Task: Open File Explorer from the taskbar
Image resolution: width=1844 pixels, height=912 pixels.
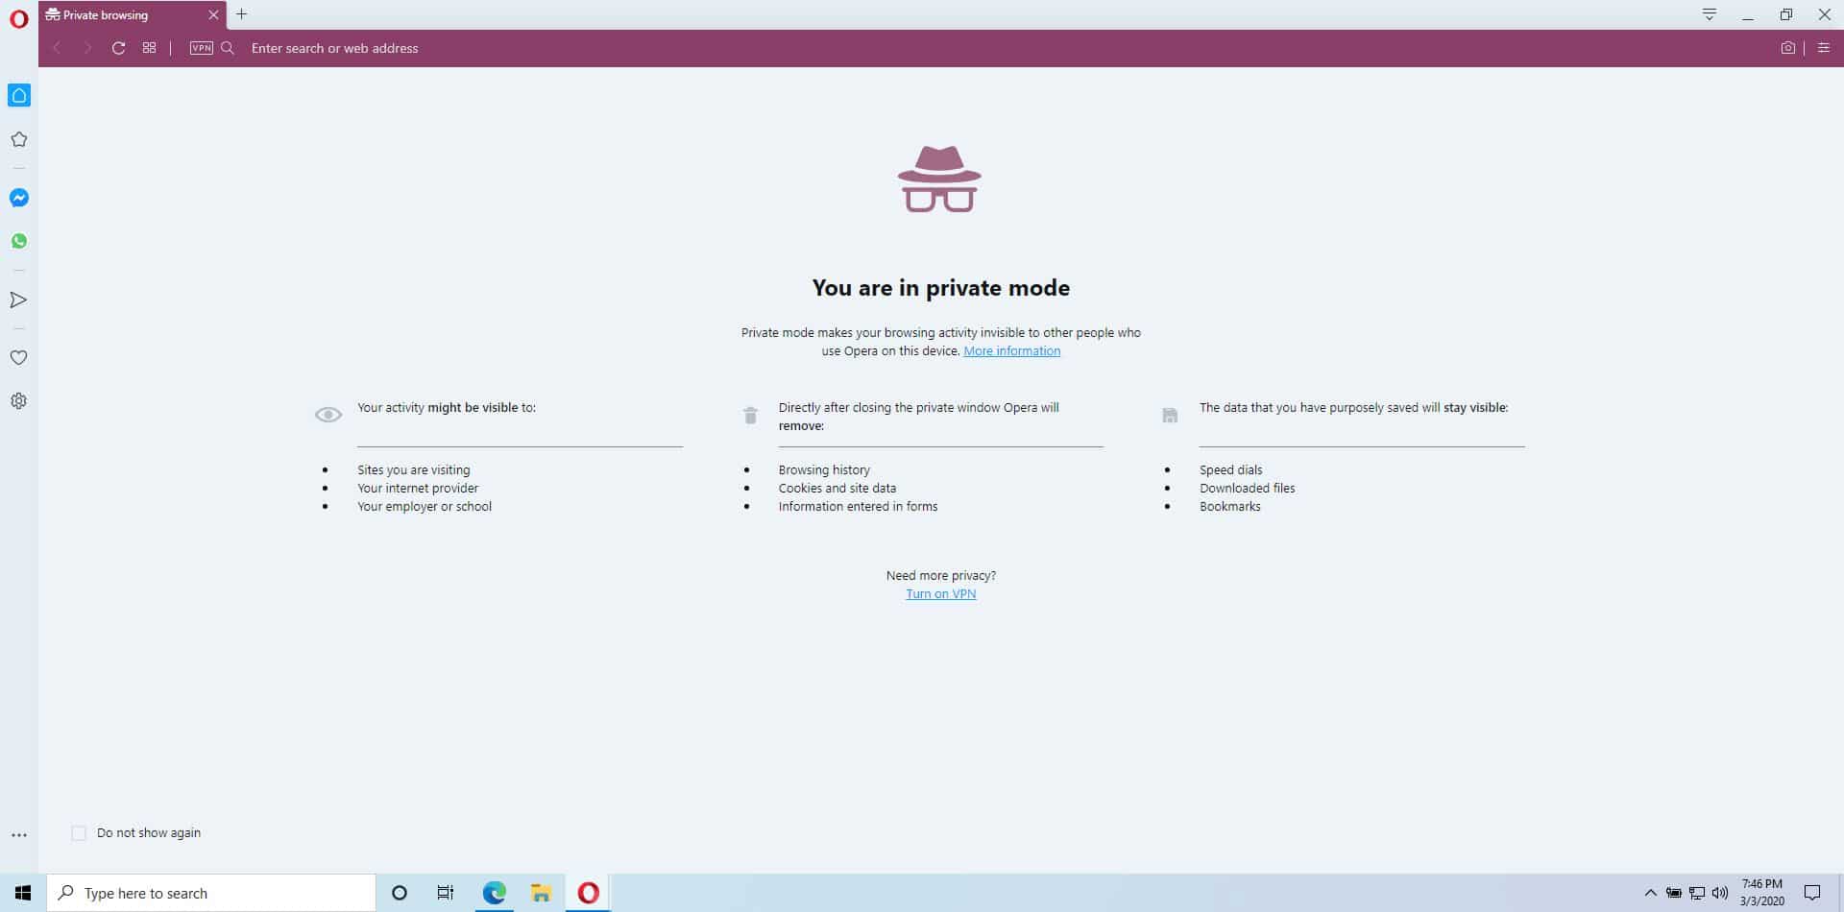Action: (x=541, y=893)
